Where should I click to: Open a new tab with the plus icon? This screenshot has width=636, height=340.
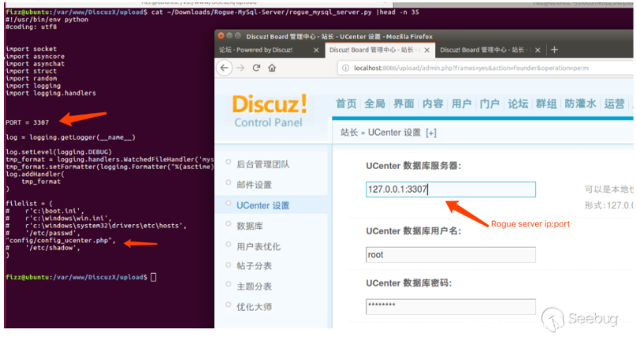[x=554, y=50]
